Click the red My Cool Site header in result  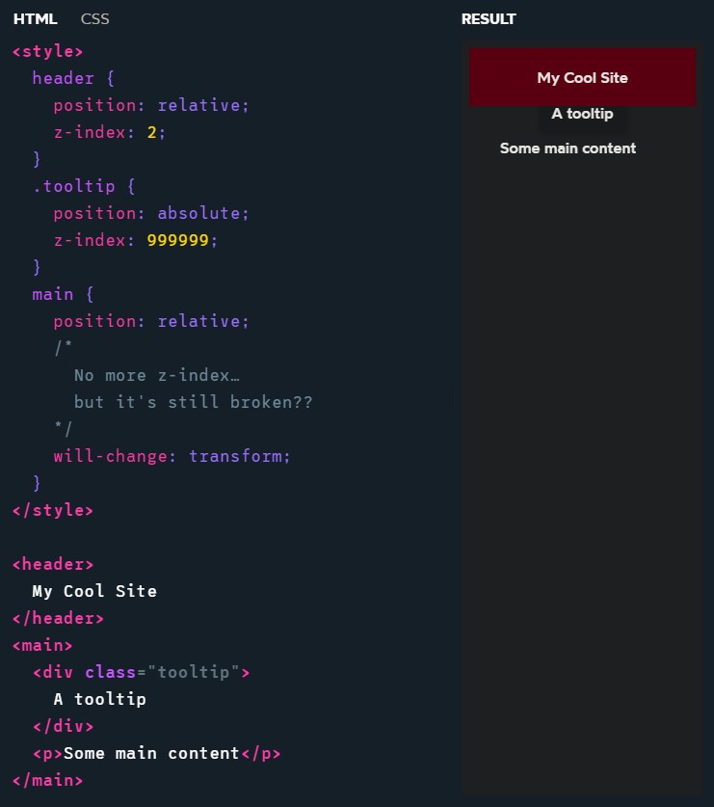tap(582, 78)
